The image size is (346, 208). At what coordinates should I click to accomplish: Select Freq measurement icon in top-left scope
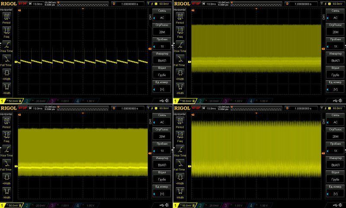click(7, 30)
